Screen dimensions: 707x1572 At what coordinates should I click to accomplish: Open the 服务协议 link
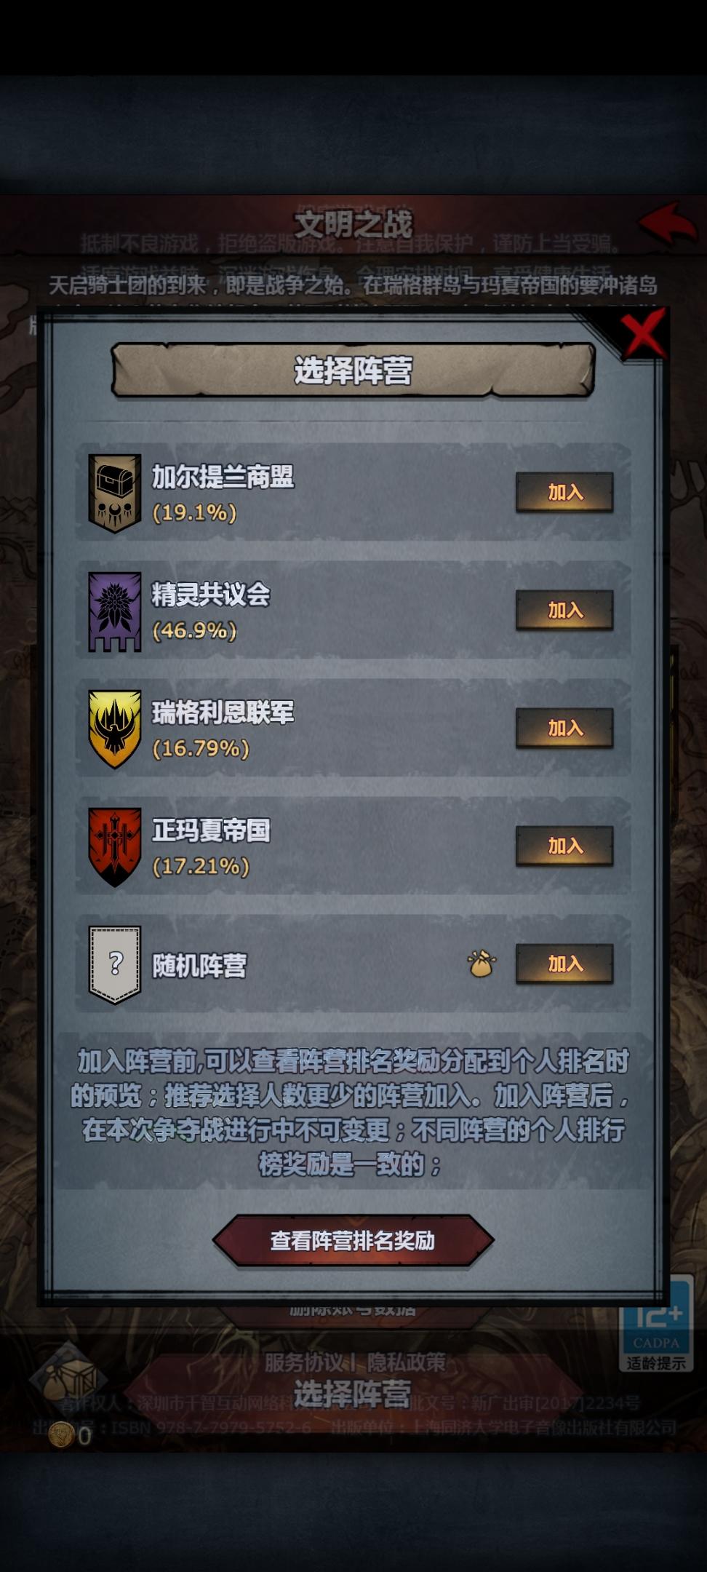[303, 1362]
